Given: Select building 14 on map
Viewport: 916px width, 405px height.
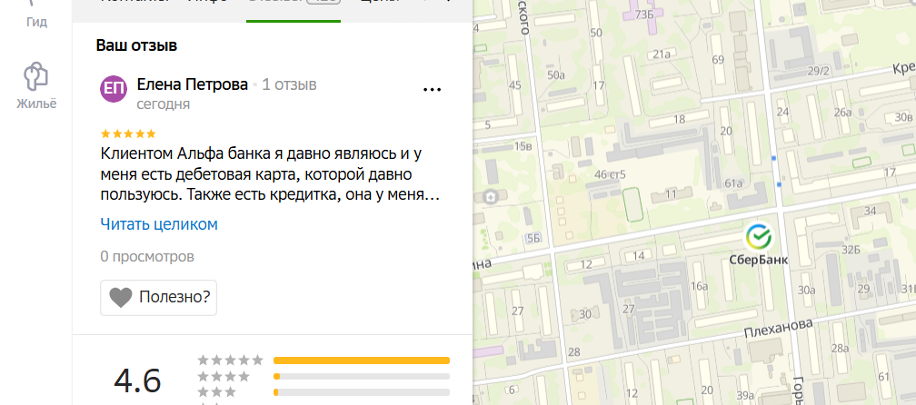Looking at the screenshot, I should pos(639,255).
